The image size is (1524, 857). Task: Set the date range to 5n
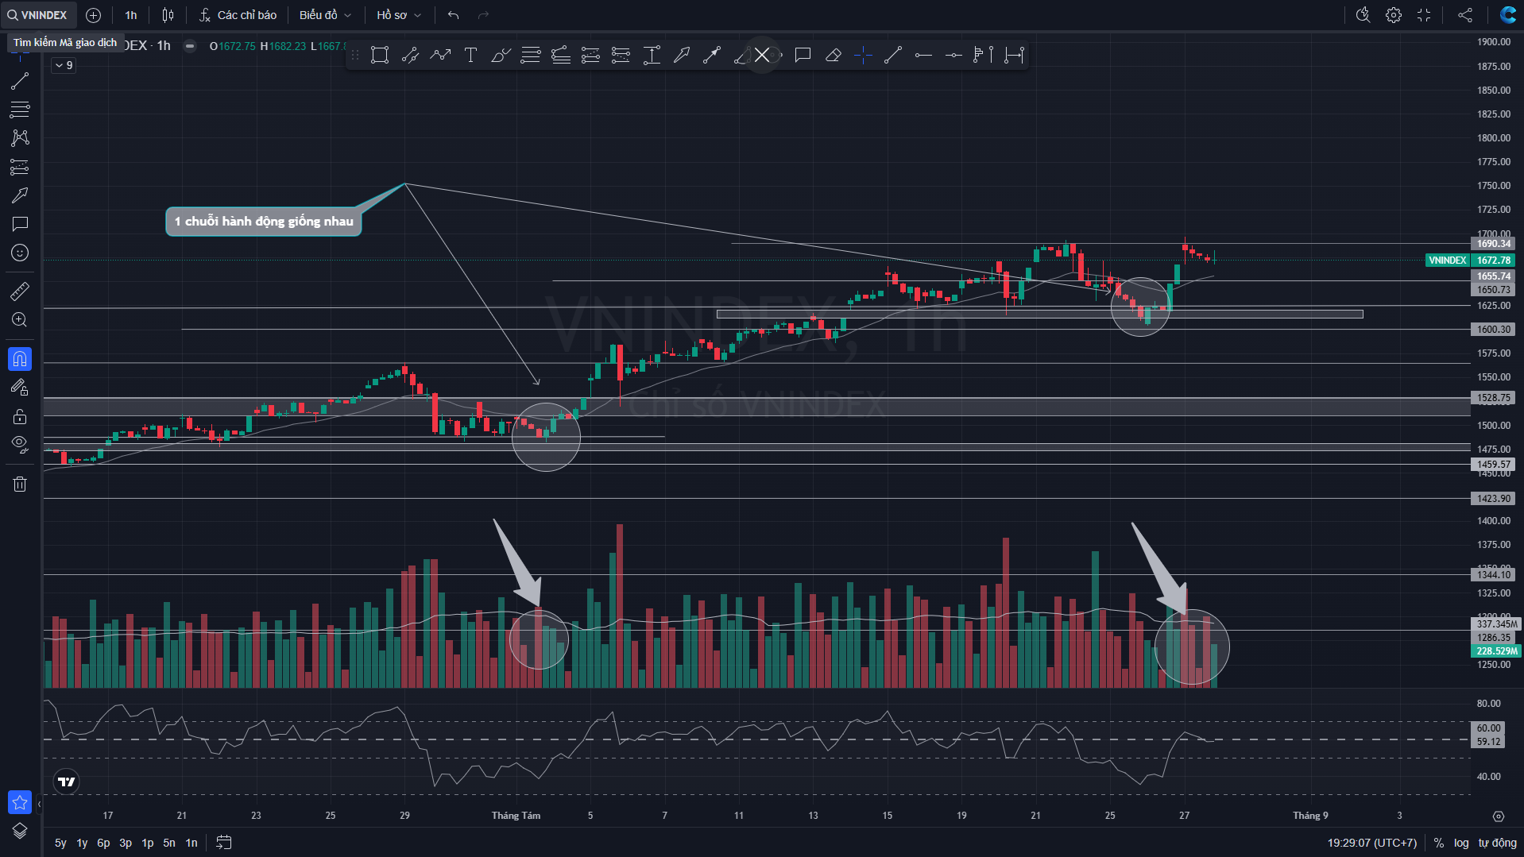[169, 843]
